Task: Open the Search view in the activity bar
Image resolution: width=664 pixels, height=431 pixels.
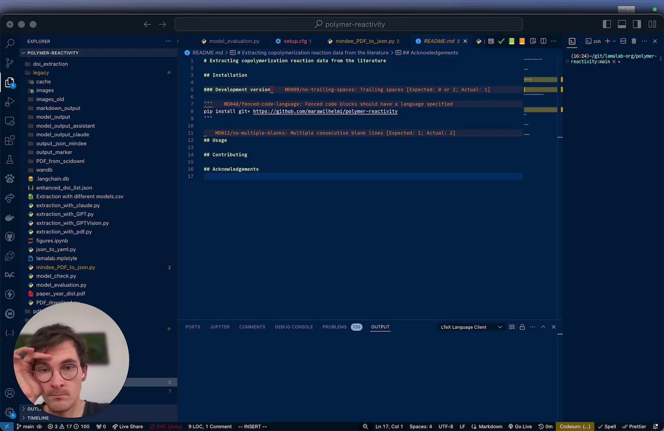Action: click(x=9, y=44)
